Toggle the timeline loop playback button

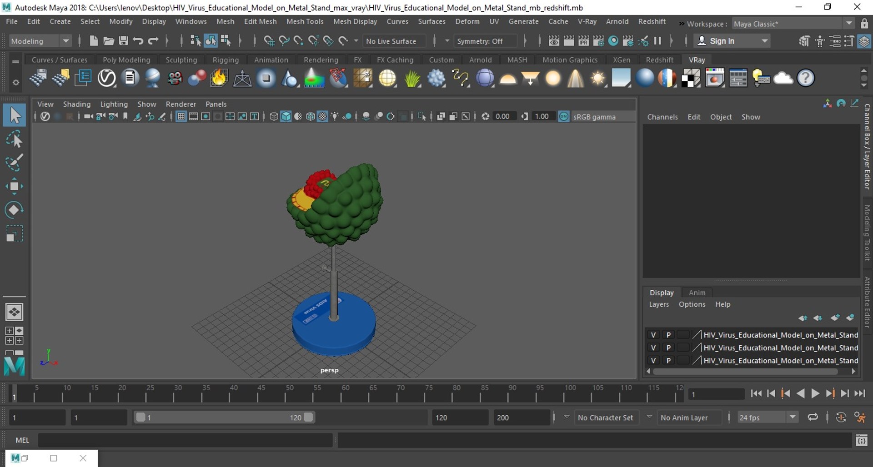[x=813, y=417]
